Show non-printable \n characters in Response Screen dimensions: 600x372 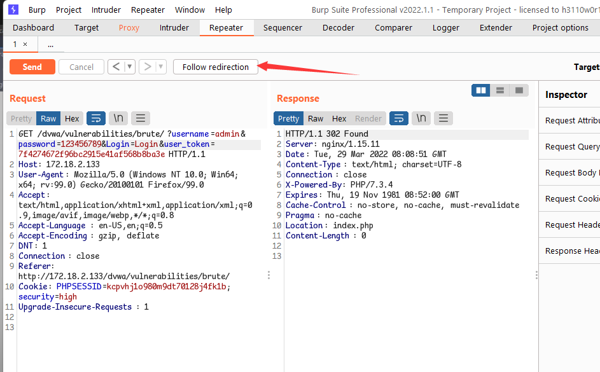(x=421, y=118)
